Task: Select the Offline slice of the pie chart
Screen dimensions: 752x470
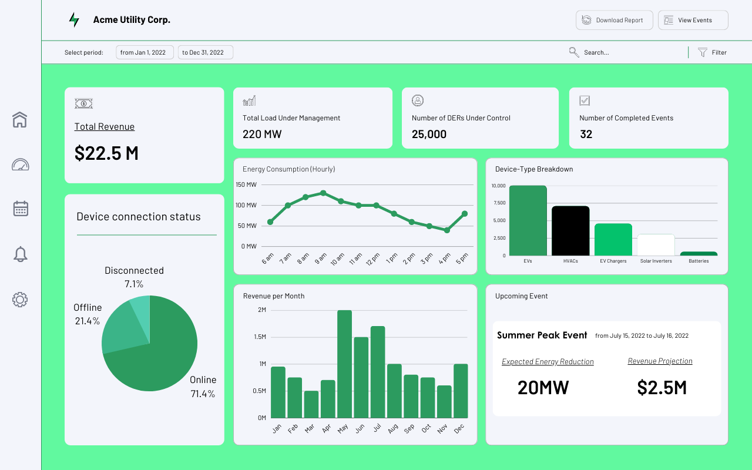Action: pos(122,328)
